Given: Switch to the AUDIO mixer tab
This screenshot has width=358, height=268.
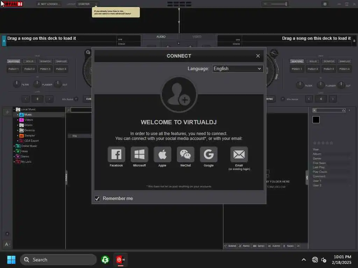Looking at the screenshot, I should [161, 37].
